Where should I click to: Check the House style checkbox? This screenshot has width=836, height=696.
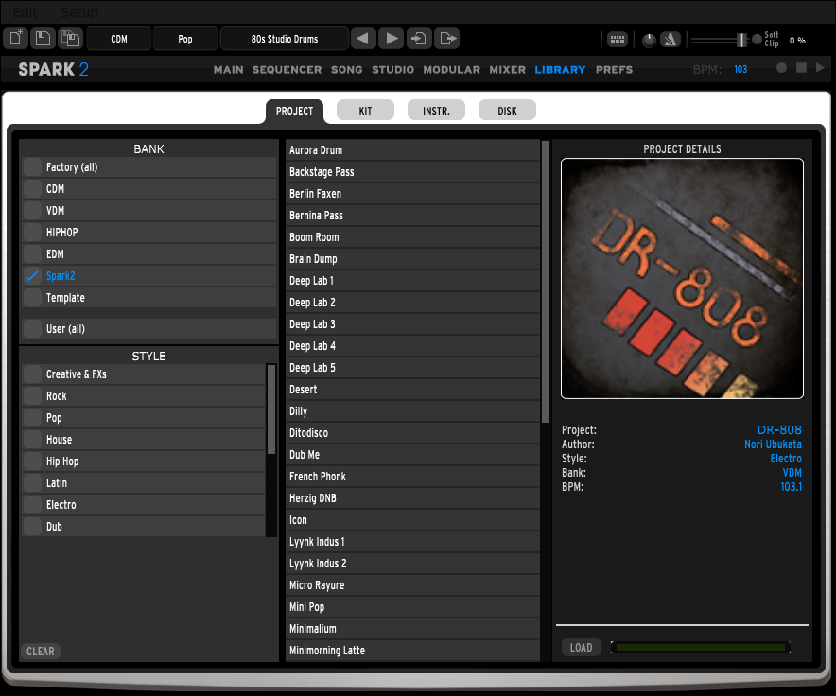click(32, 440)
